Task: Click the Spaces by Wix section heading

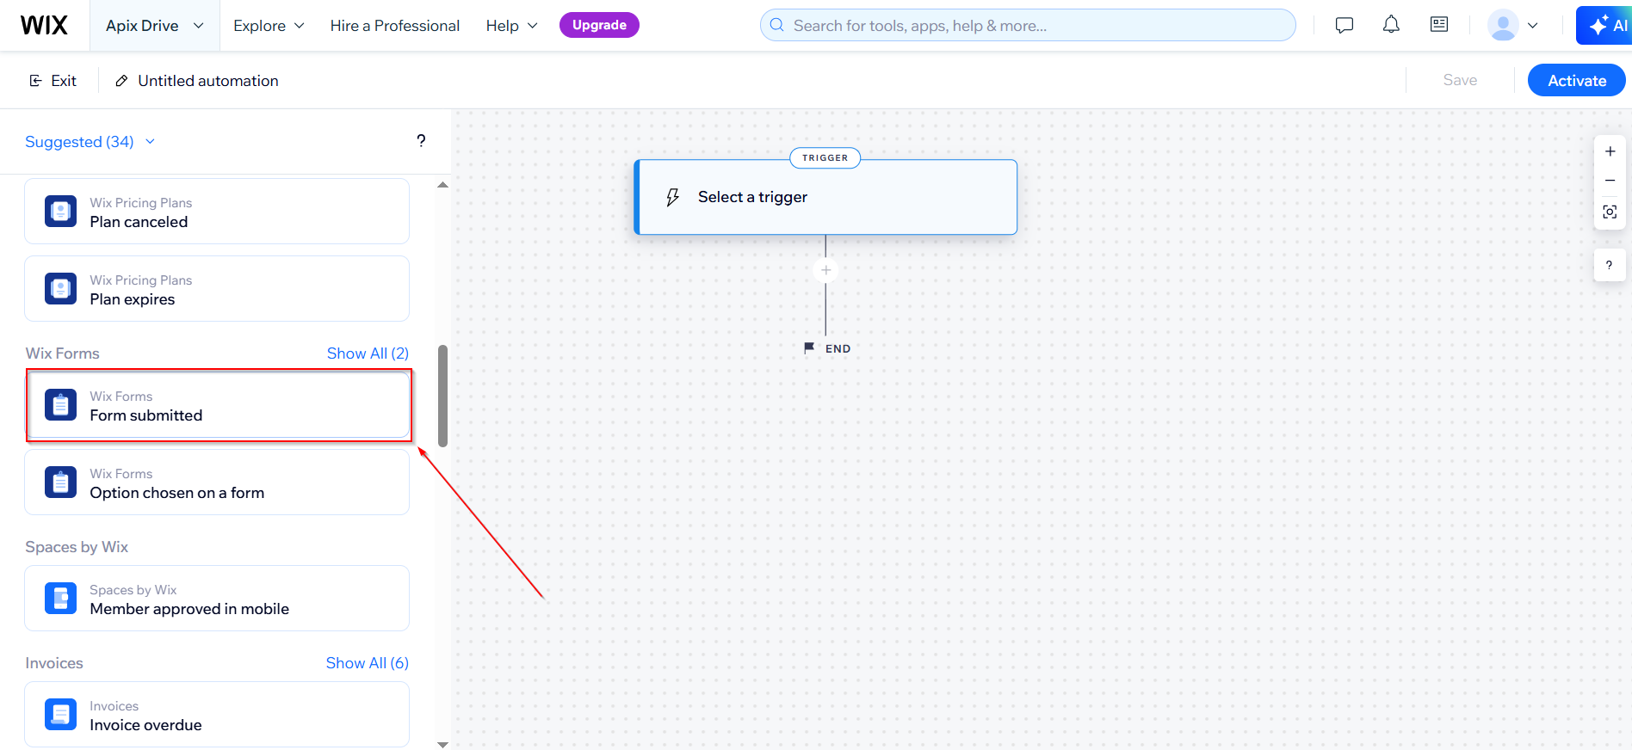Action: pyautogui.click(x=77, y=547)
